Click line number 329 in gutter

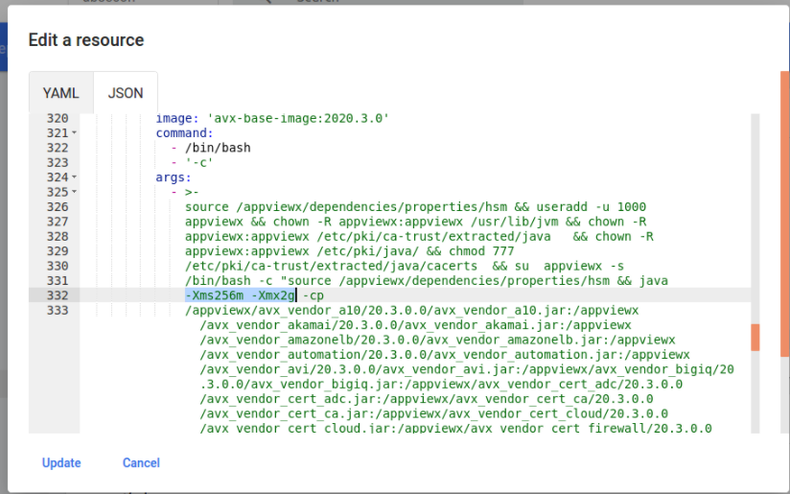click(58, 251)
